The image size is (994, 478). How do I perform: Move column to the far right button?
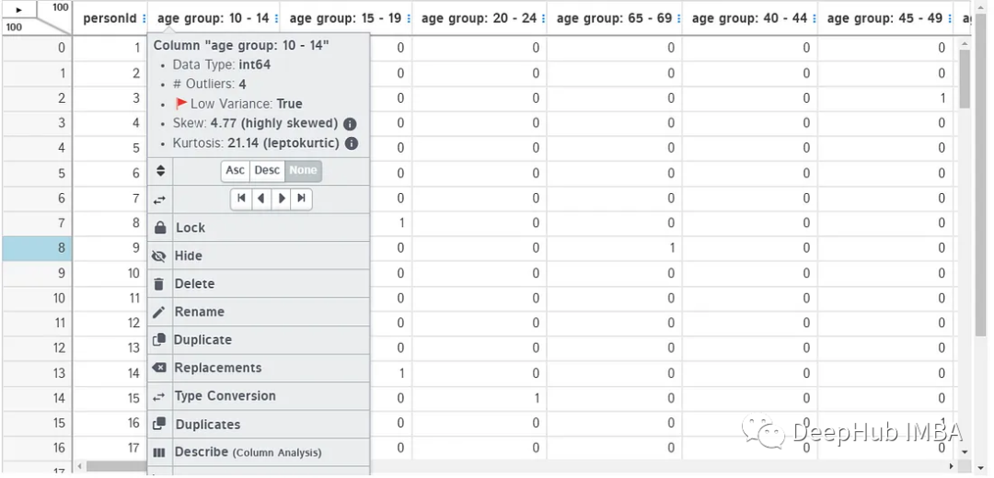point(302,199)
